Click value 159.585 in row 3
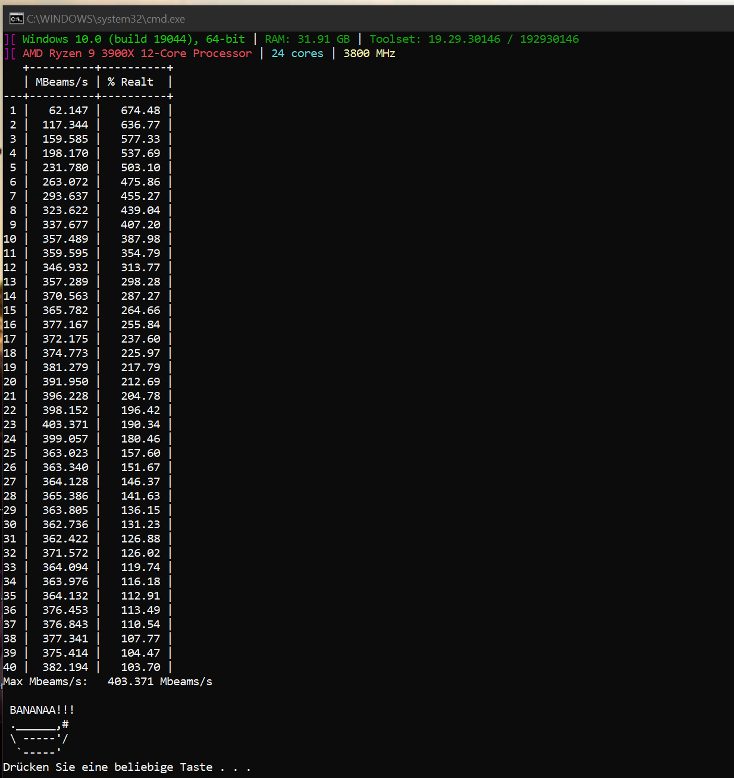The width and height of the screenshot is (734, 778). pyautogui.click(x=65, y=139)
